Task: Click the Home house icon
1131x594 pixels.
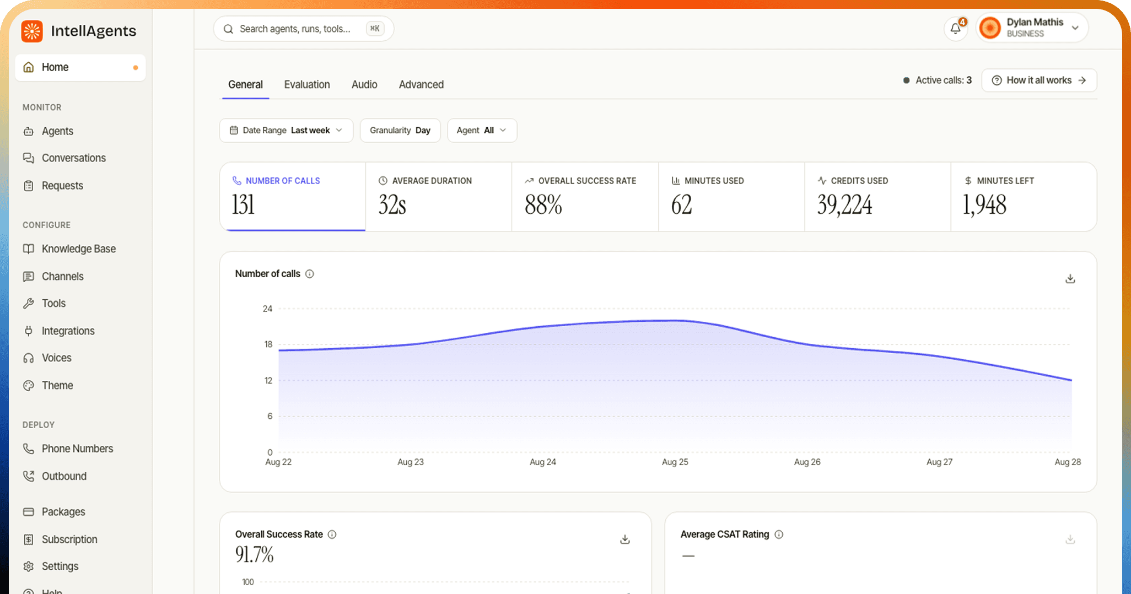Action: click(x=29, y=67)
